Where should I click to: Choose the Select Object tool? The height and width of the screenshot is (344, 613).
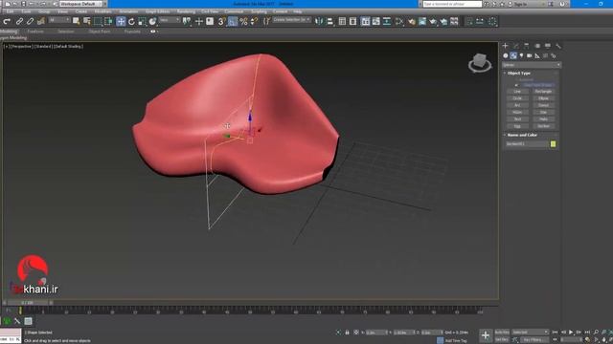coord(76,21)
